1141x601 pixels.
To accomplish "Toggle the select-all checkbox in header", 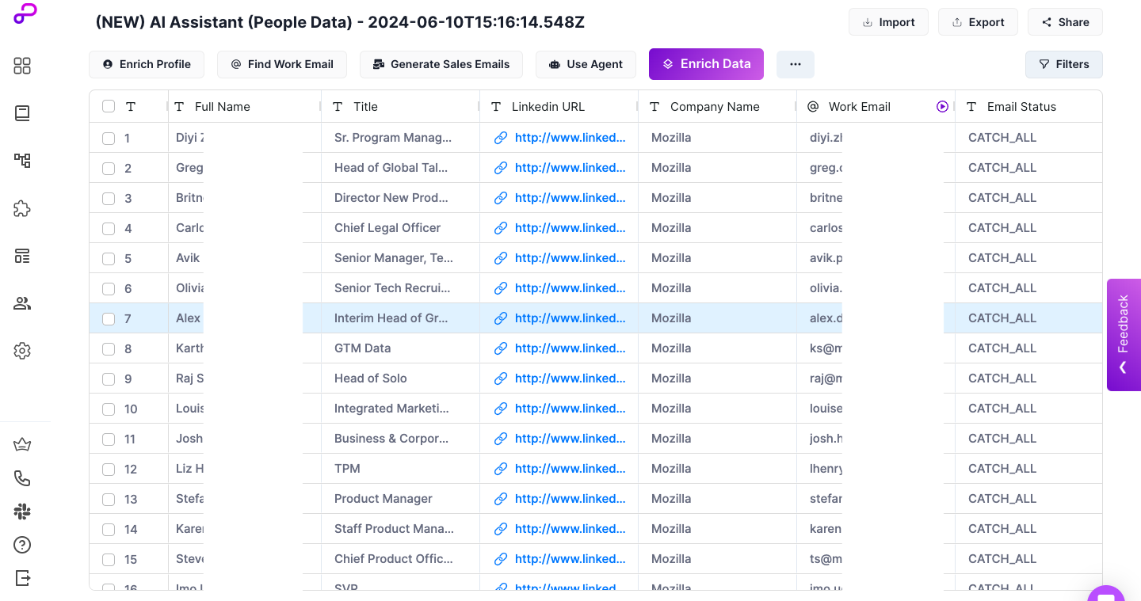I will coord(109,107).
